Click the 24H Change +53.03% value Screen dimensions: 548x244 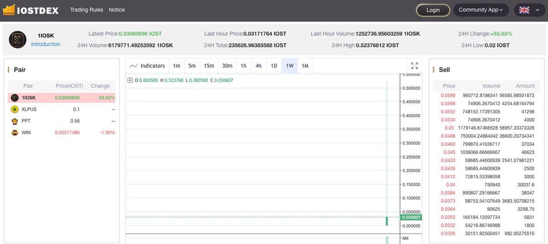pos(501,34)
